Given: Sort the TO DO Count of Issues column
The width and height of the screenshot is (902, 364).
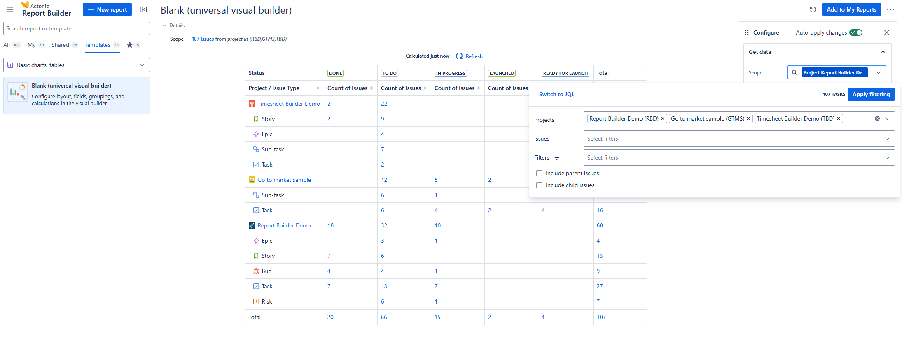Looking at the screenshot, I should [x=425, y=88].
